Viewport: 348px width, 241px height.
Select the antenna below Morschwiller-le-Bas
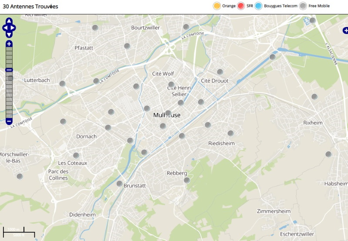click(20, 177)
